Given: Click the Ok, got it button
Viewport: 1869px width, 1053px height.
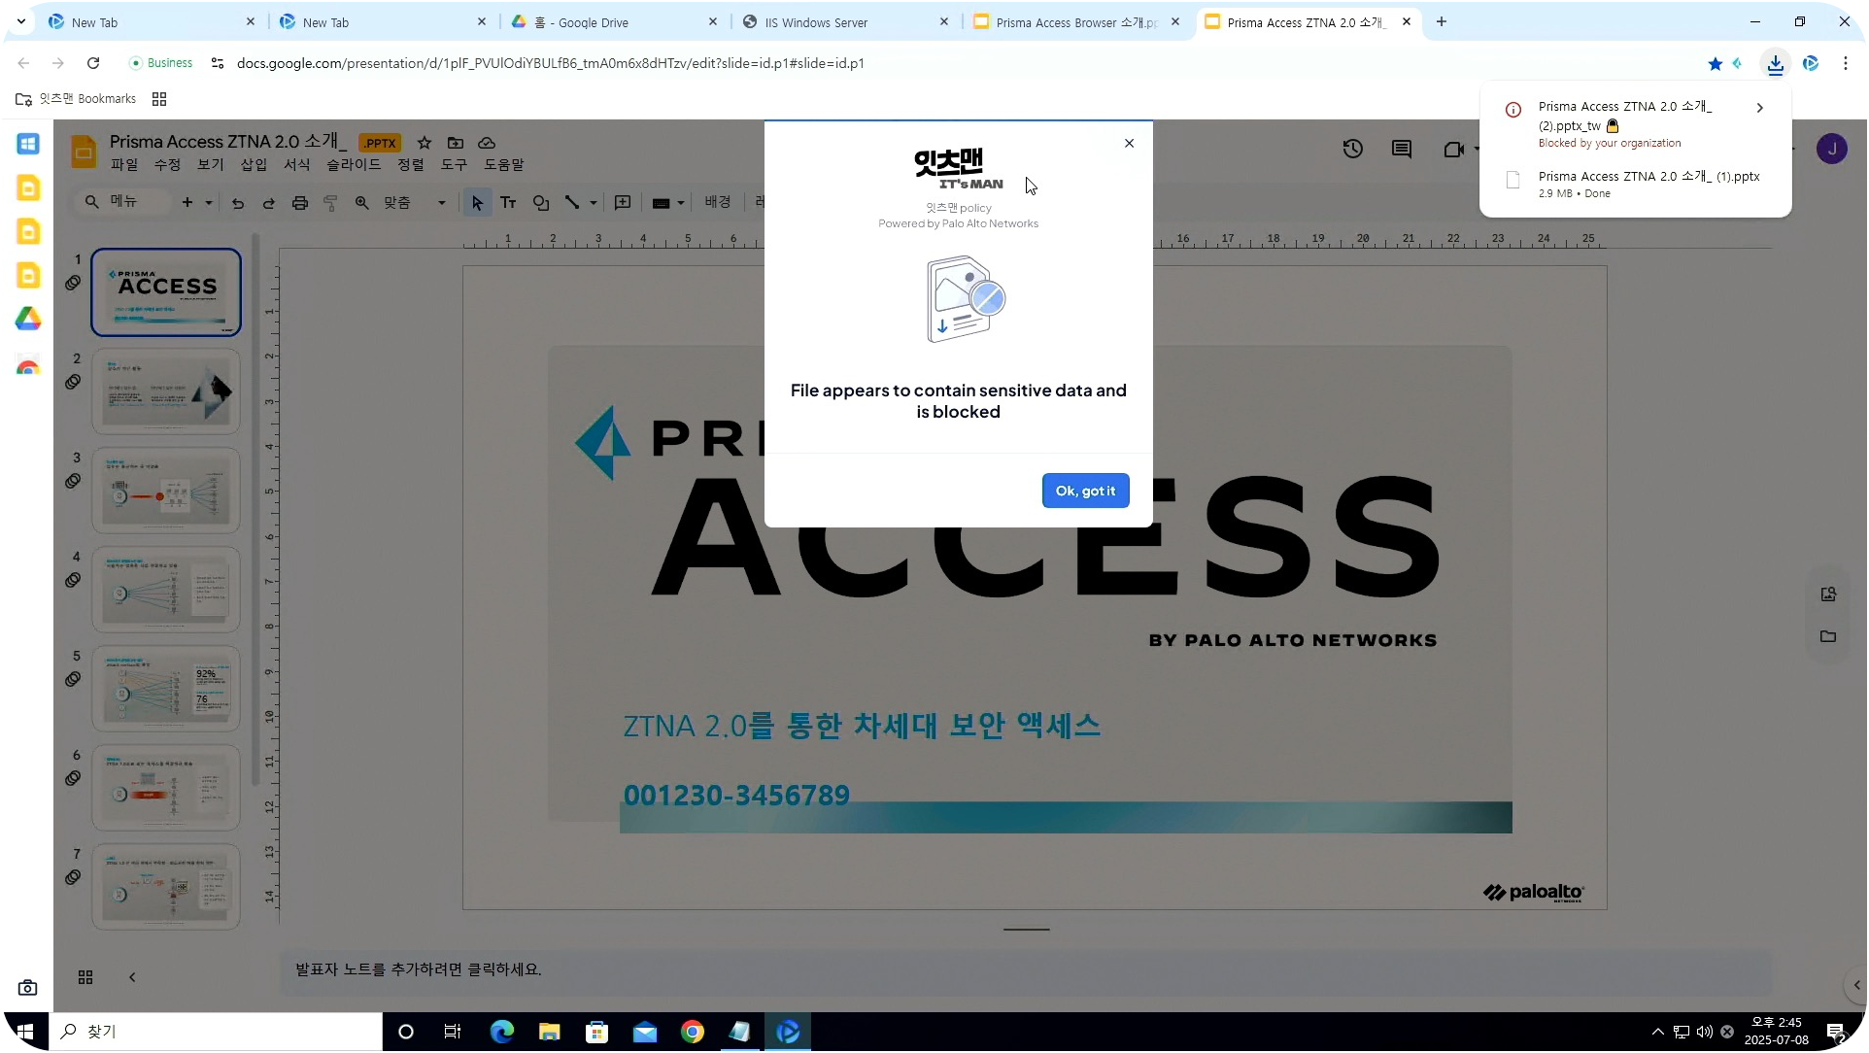Looking at the screenshot, I should 1085,491.
